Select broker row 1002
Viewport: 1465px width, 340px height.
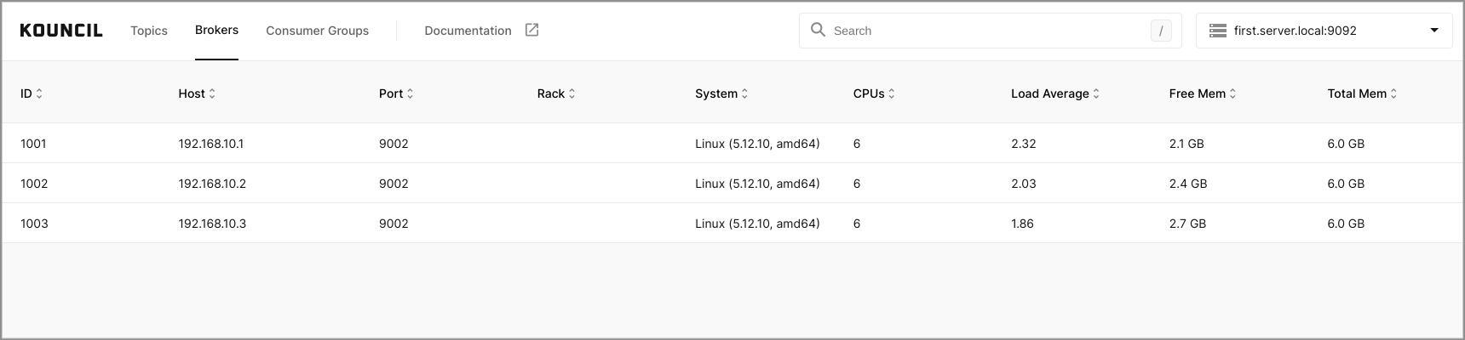pyautogui.click(x=732, y=183)
